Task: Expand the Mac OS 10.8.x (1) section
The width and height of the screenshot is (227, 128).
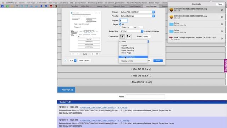Action: click(141, 76)
